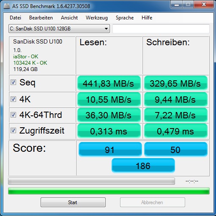Open the Datei menu
This screenshot has width=216, height=216.
(16, 18)
